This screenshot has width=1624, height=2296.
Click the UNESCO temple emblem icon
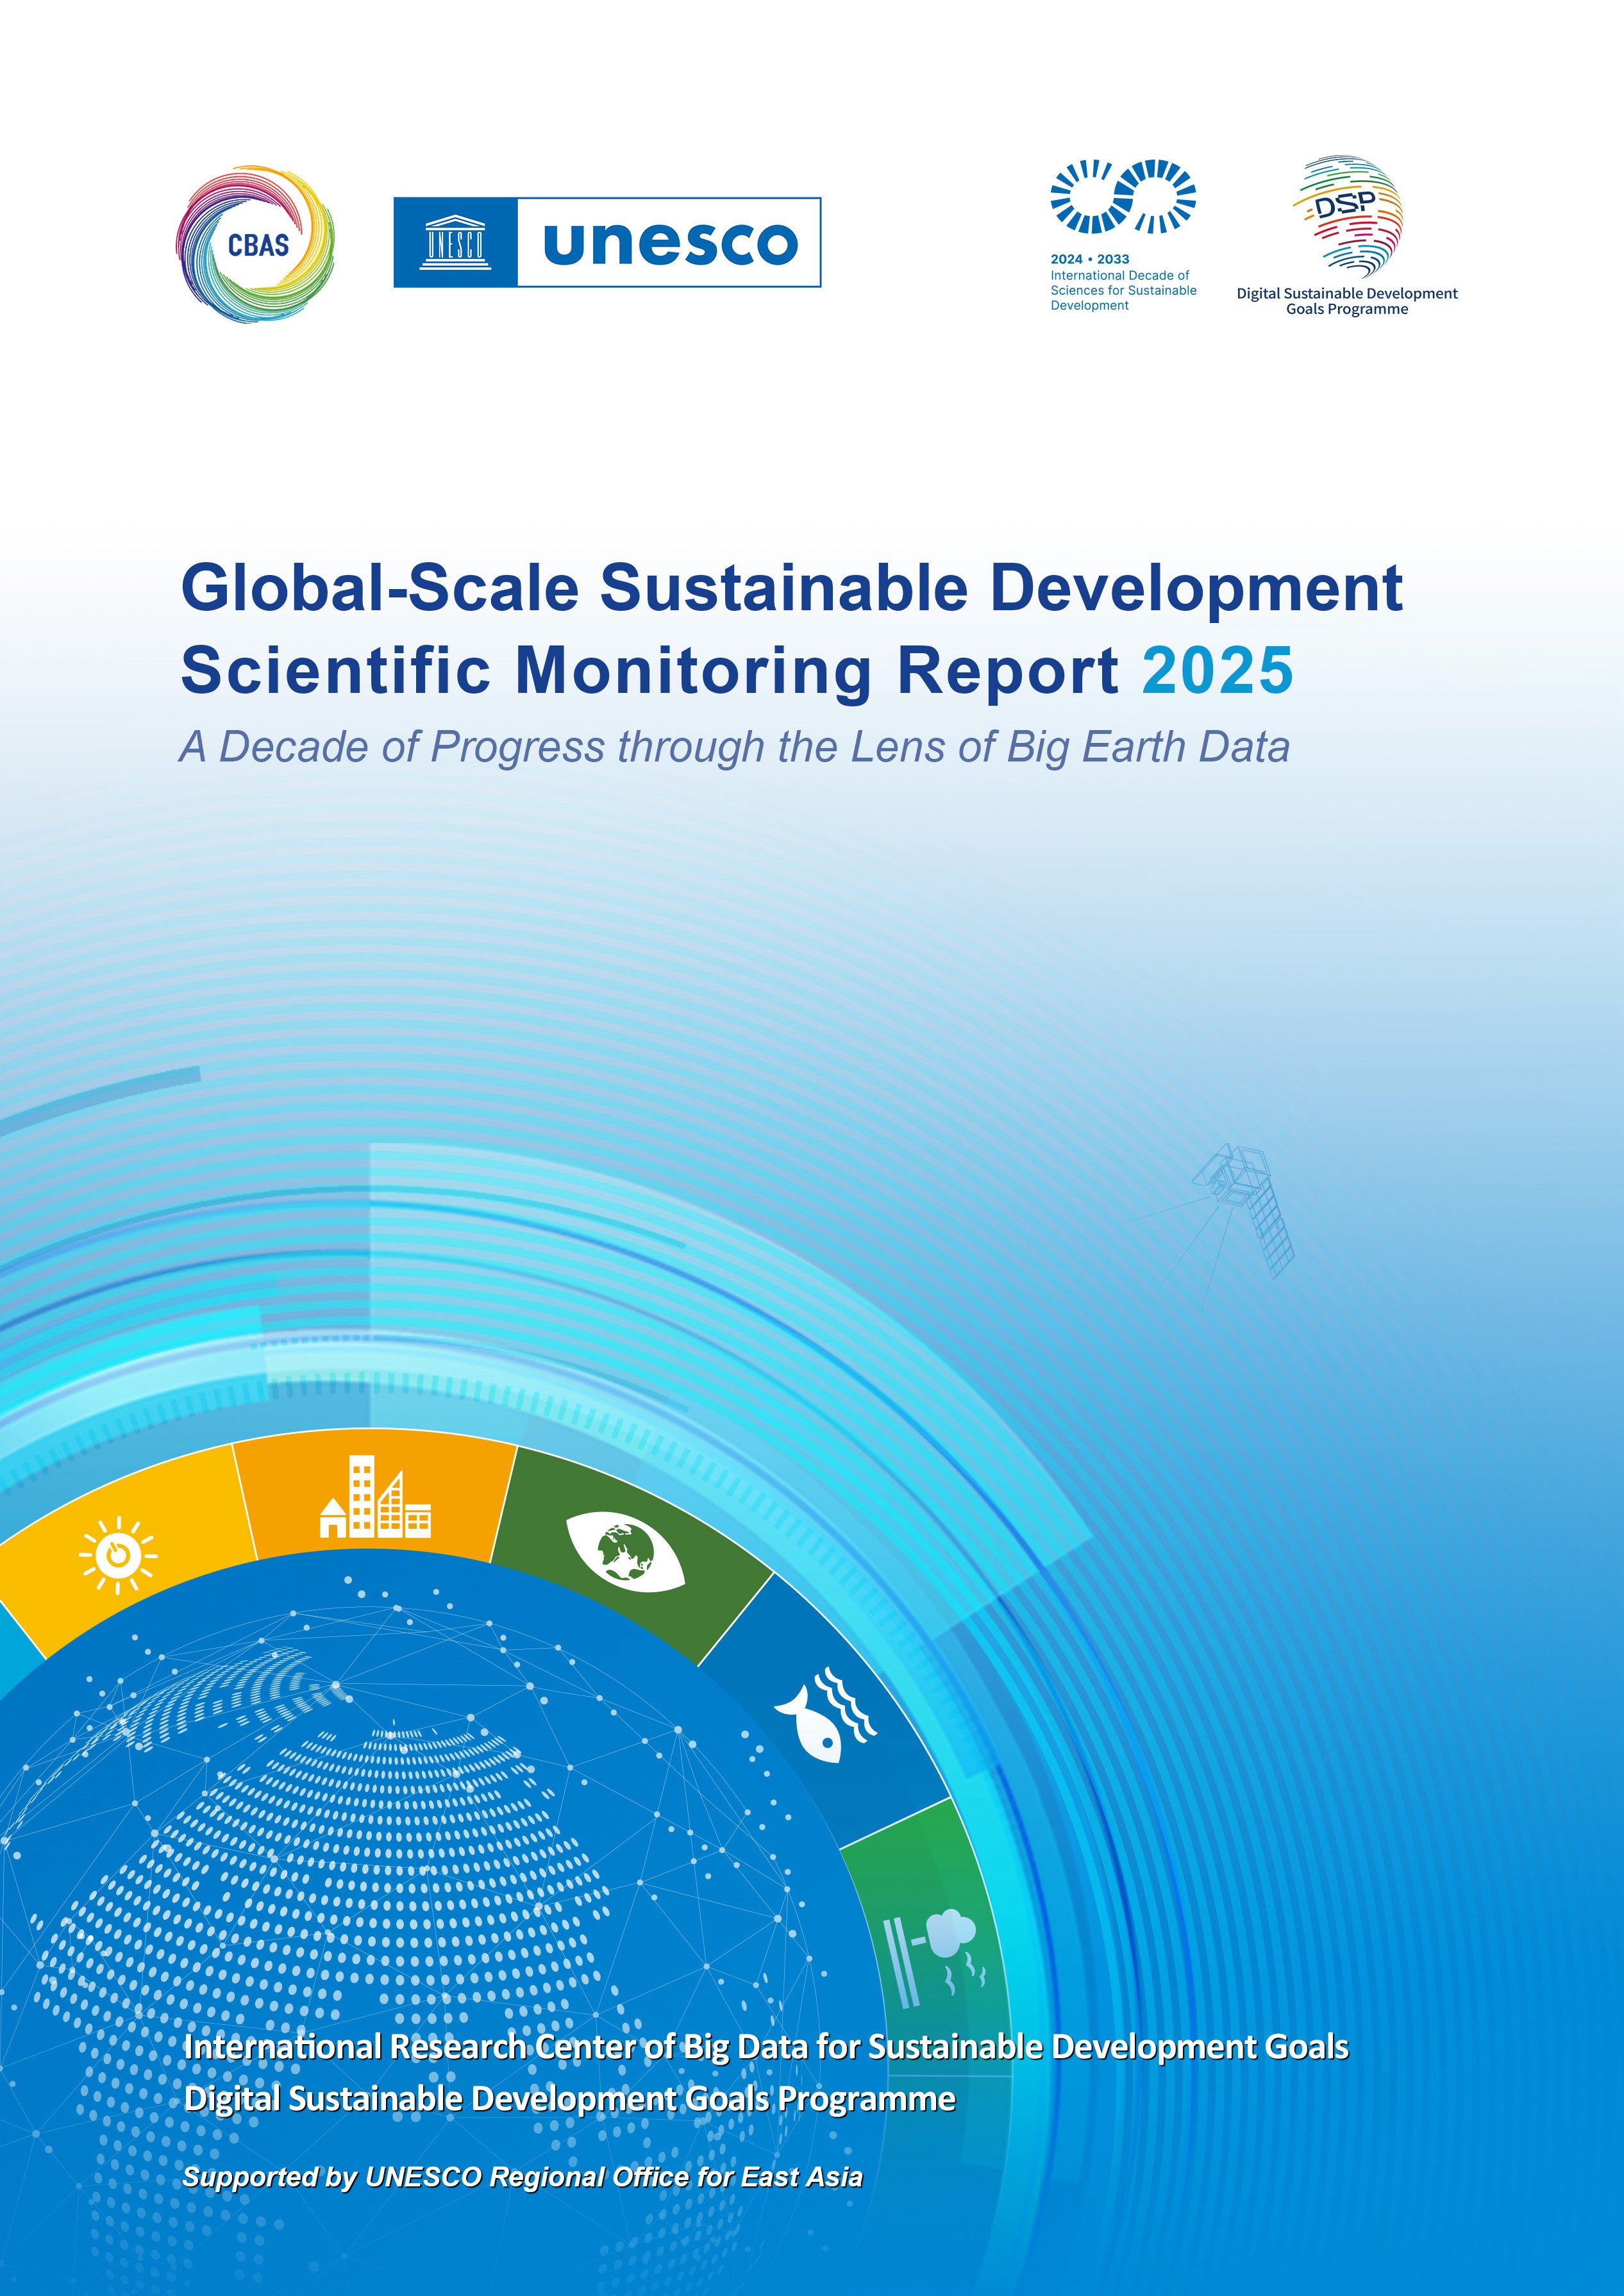[x=455, y=243]
